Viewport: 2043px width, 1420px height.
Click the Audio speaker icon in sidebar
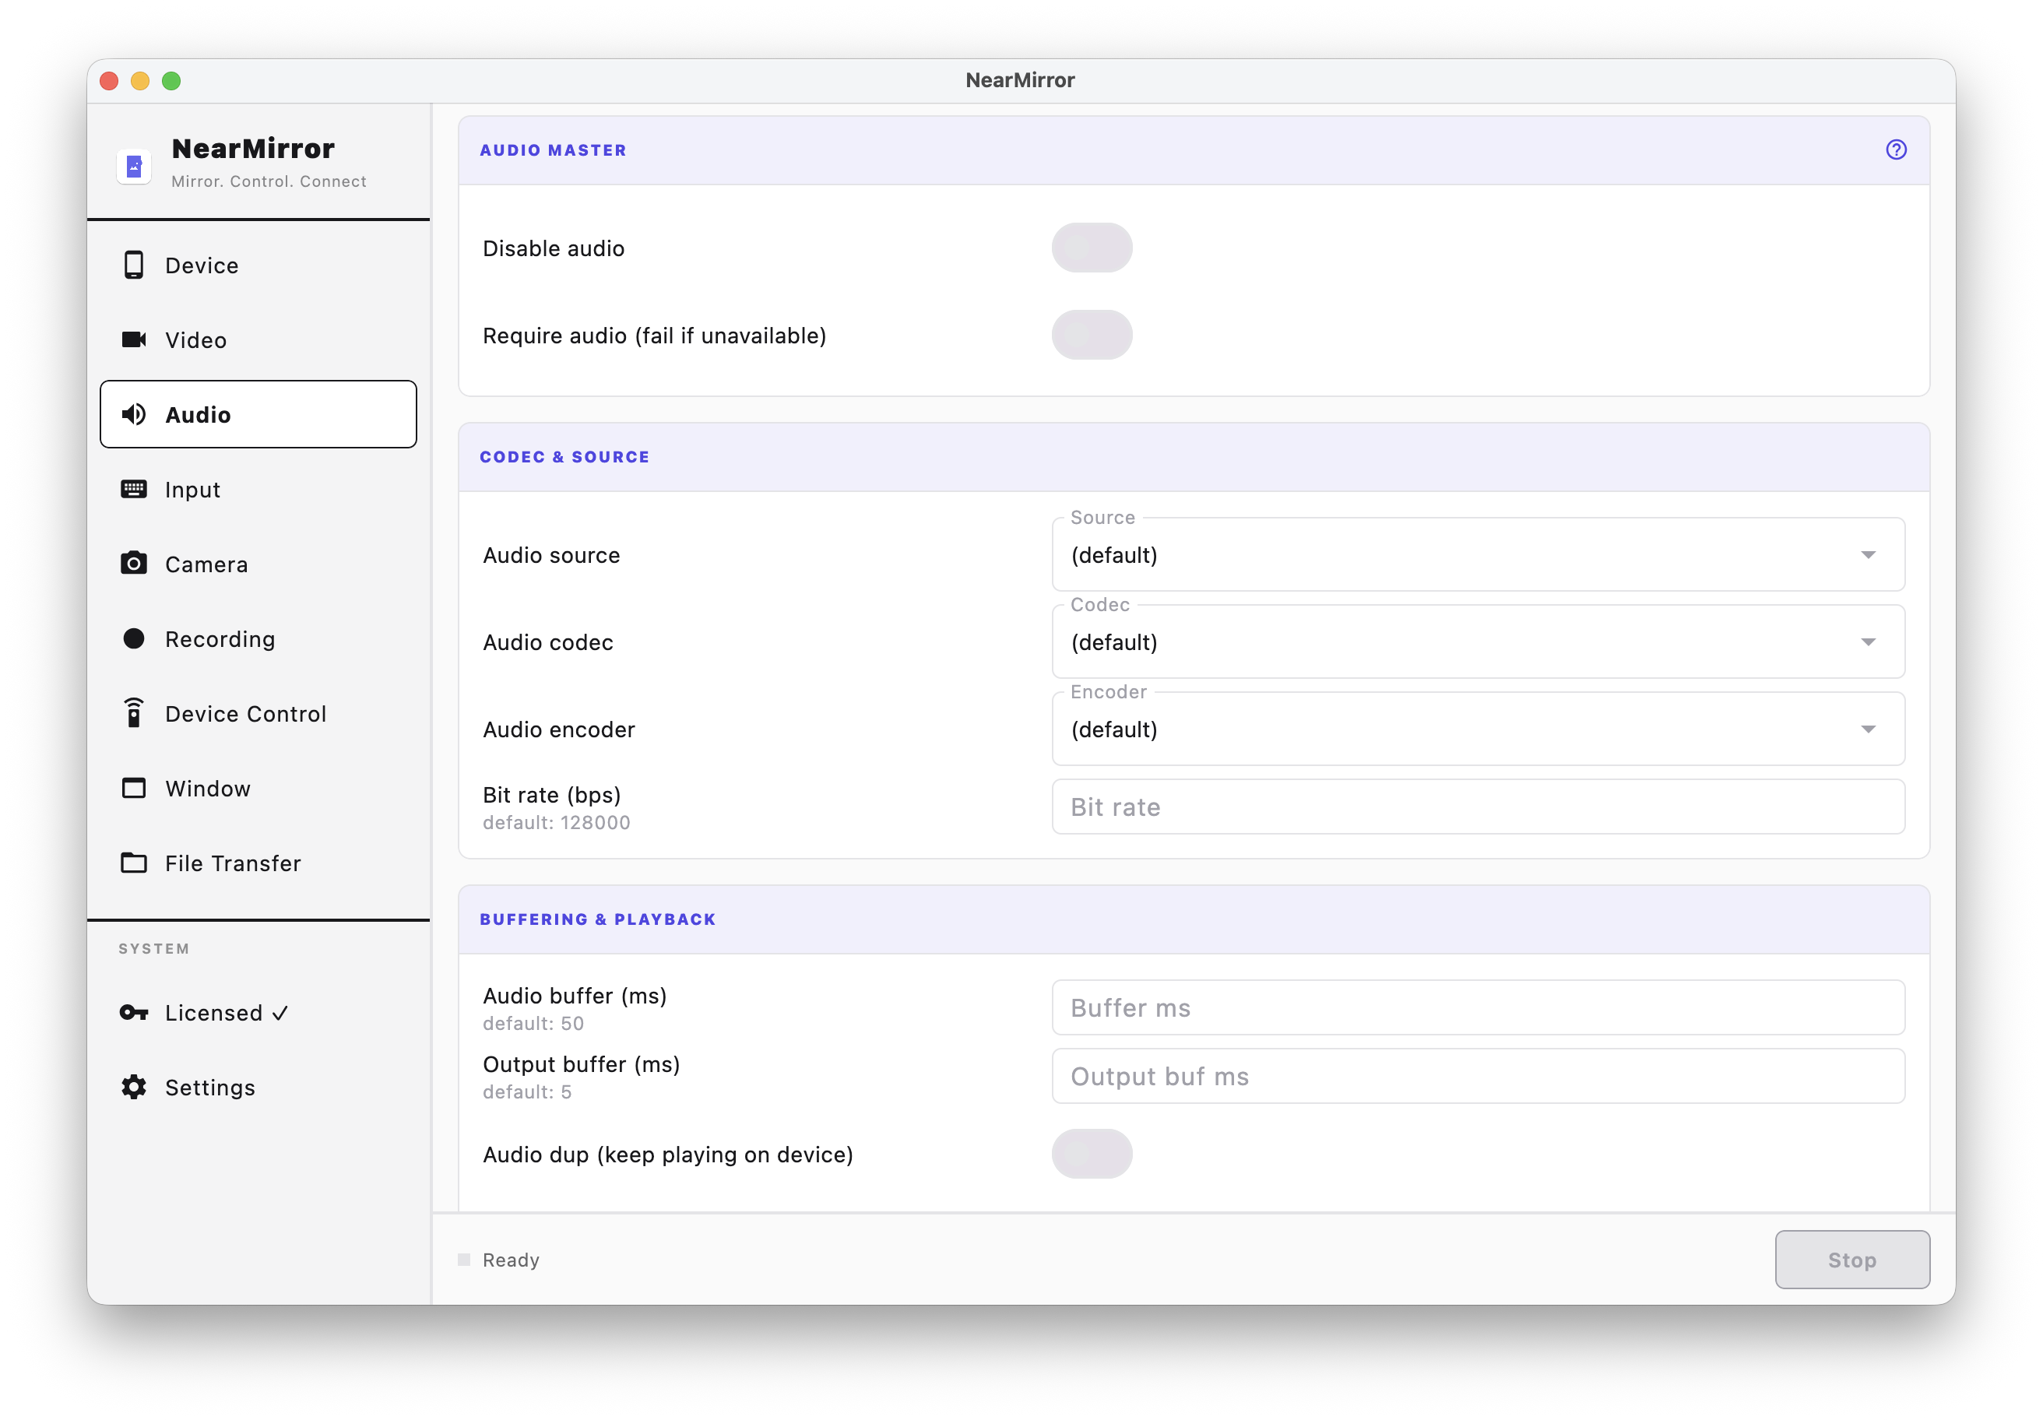pyautogui.click(x=133, y=413)
